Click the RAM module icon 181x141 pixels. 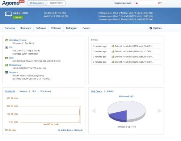[7, 58]
